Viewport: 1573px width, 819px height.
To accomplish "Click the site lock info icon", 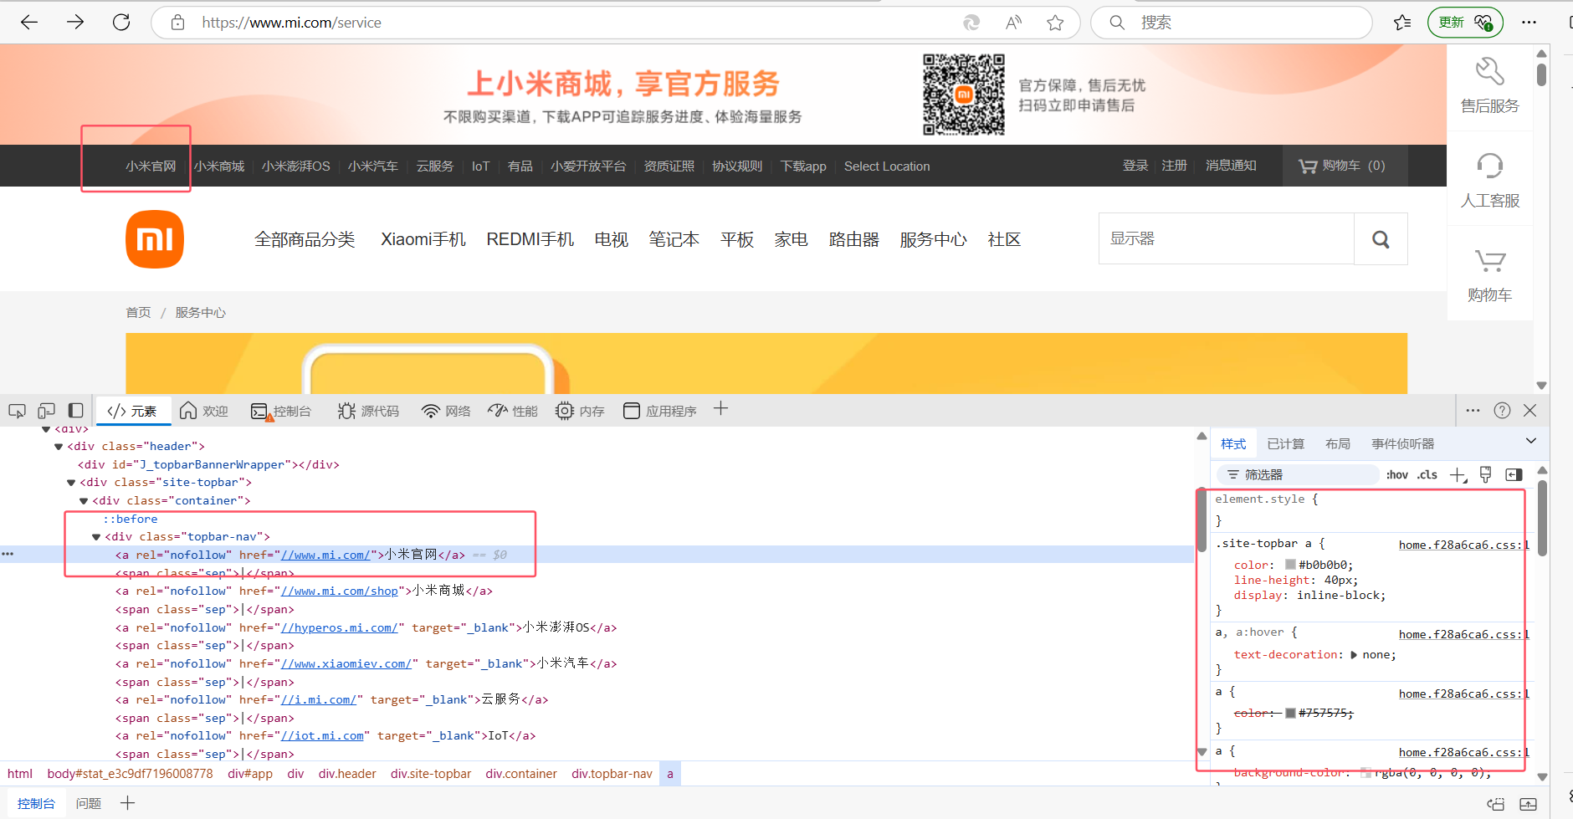I will pyautogui.click(x=177, y=23).
